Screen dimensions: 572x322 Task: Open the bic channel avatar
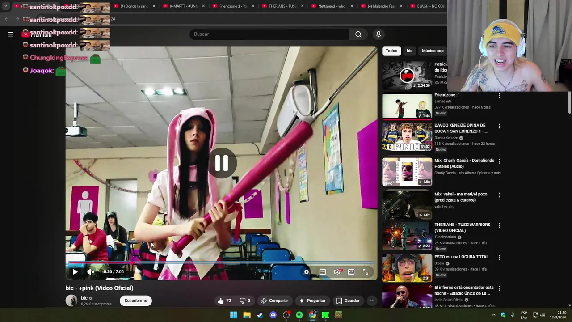pyautogui.click(x=71, y=301)
